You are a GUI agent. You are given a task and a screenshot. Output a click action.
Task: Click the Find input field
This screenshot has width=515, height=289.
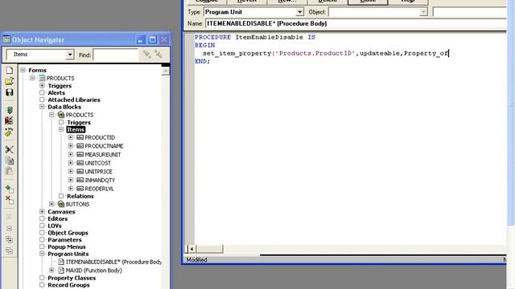click(x=116, y=55)
